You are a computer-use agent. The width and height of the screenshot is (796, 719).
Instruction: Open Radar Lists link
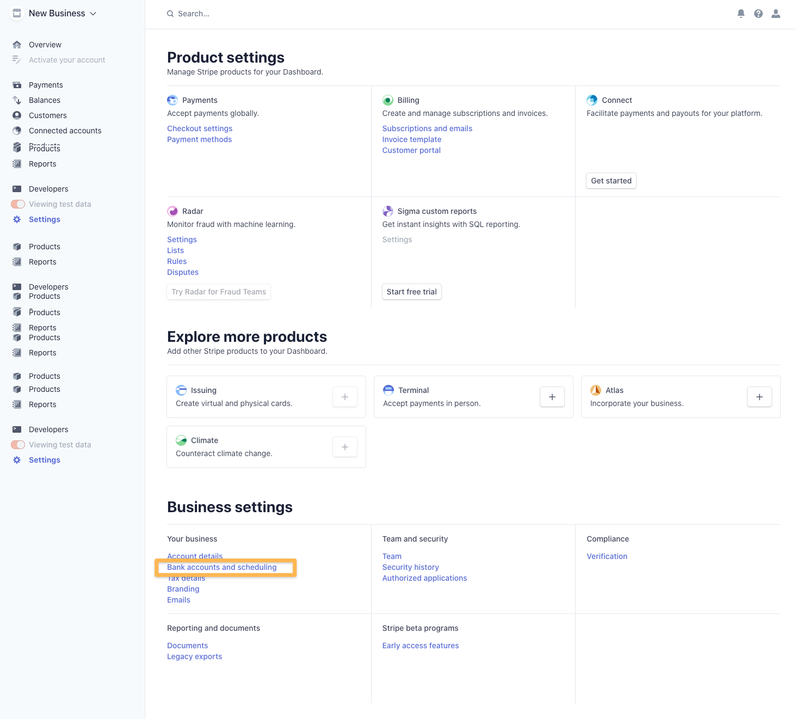tap(175, 250)
